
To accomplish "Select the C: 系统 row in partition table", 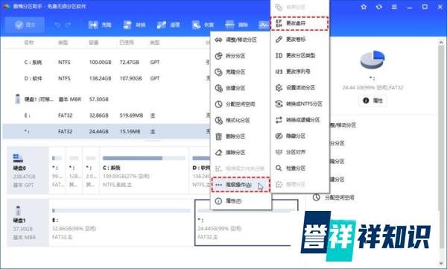I will [x=106, y=62].
